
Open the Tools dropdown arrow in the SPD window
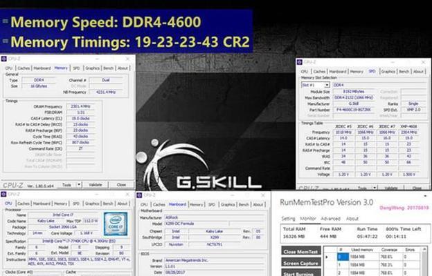click(x=375, y=188)
